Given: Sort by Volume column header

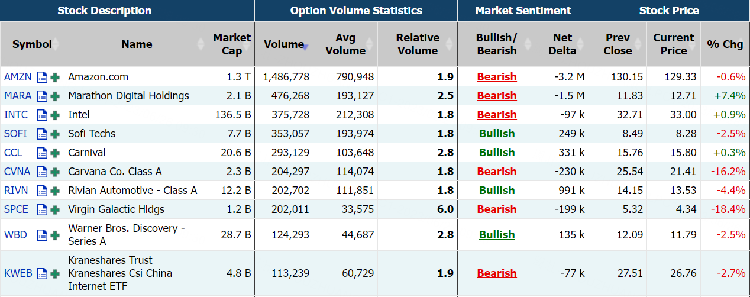Looking at the screenshot, I should pos(284,44).
